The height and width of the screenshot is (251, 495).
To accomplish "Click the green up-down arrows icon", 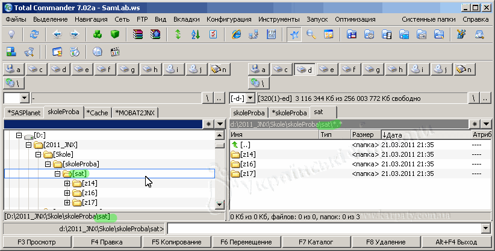I will click(x=178, y=34).
